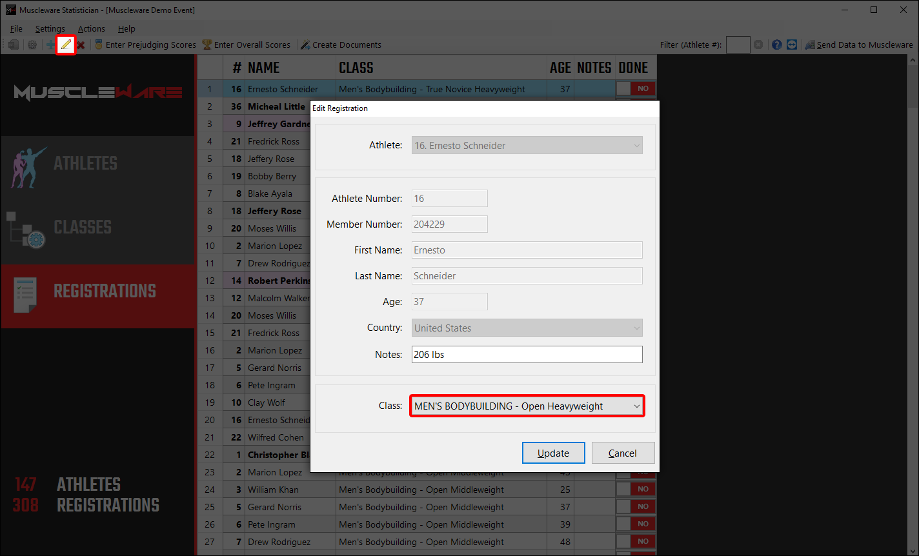Click into the Notes field containing 206 lbs
Screen dimensions: 919x556
[x=527, y=355]
